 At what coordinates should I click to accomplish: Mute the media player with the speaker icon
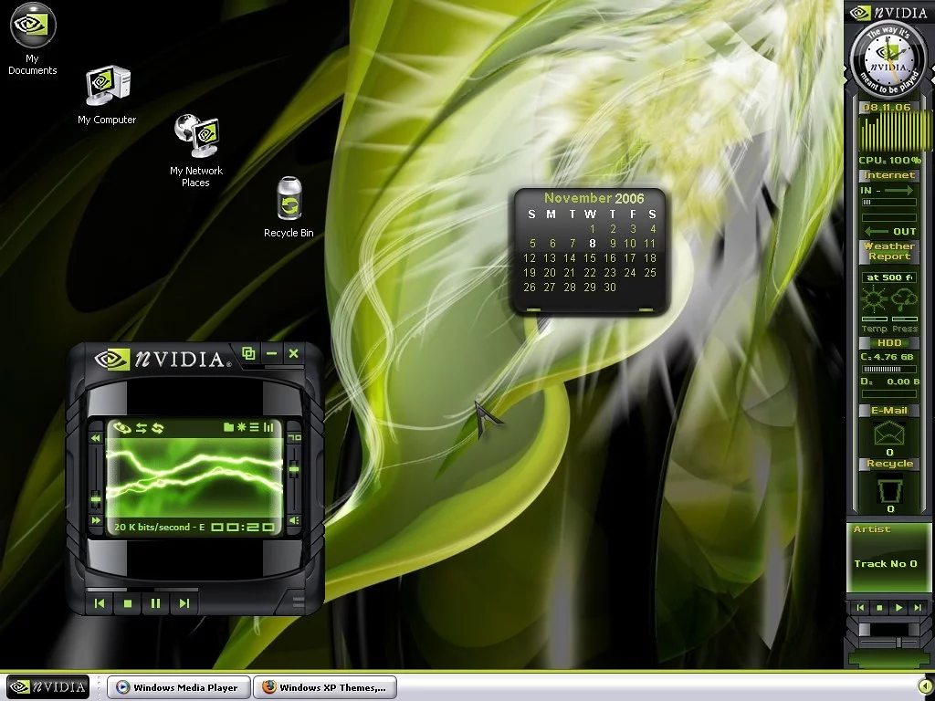click(294, 520)
